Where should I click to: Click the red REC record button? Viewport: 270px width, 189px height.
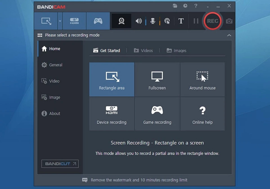tap(213, 21)
